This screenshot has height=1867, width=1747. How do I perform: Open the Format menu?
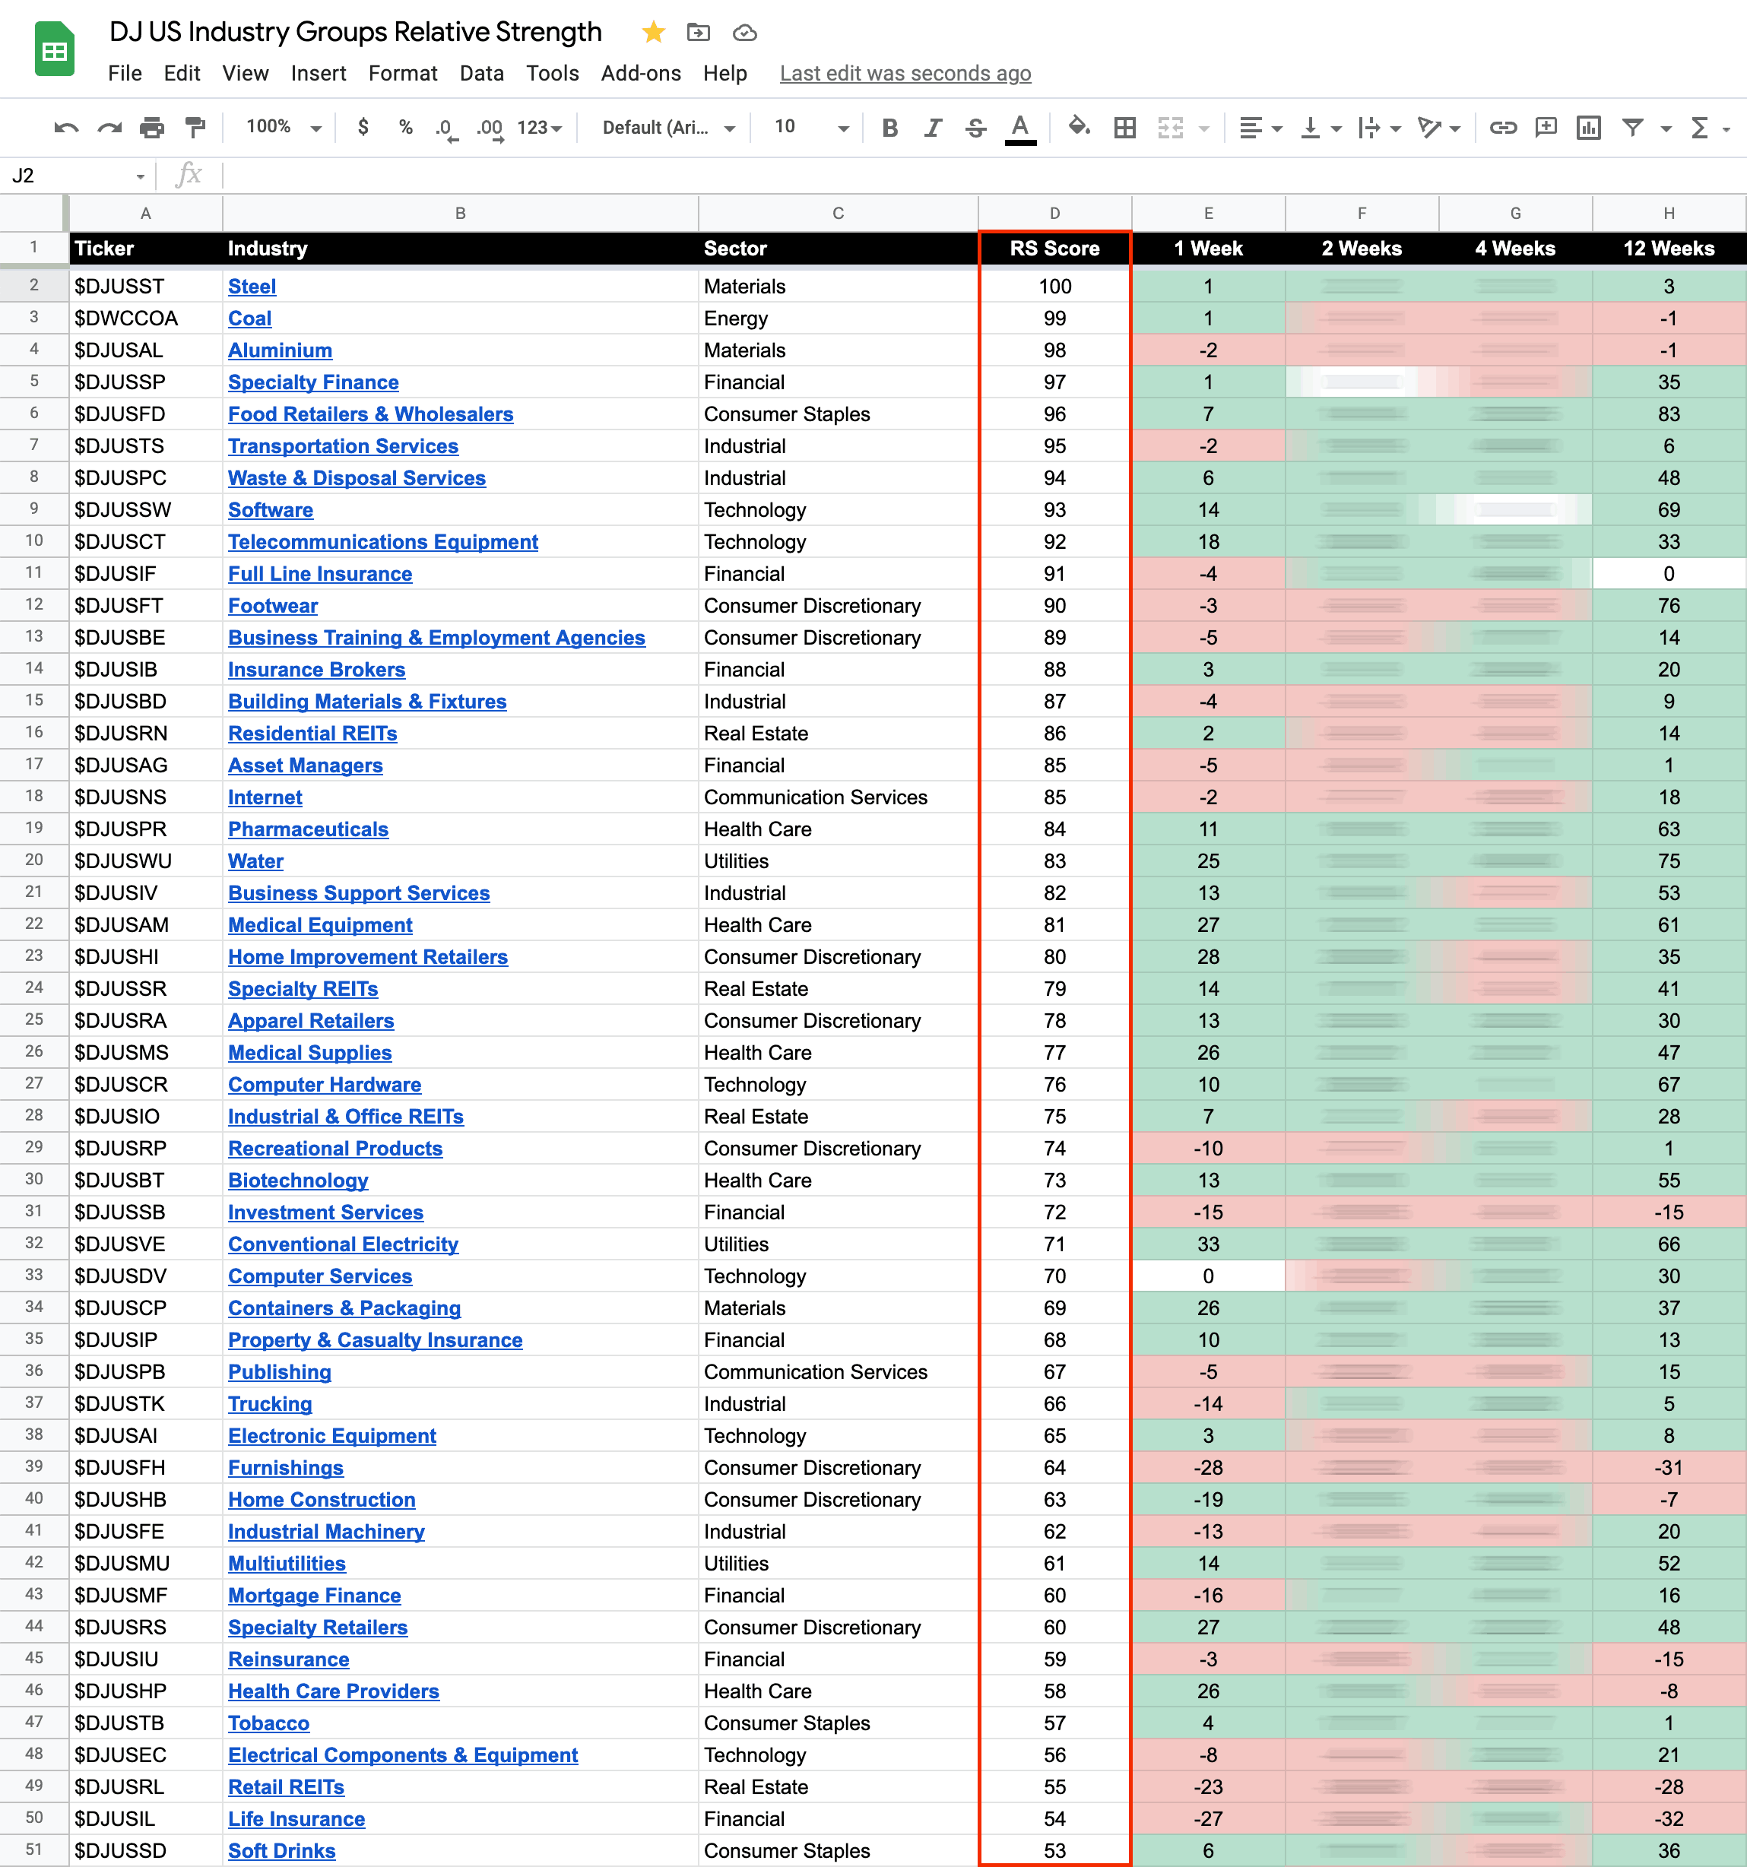pos(403,73)
